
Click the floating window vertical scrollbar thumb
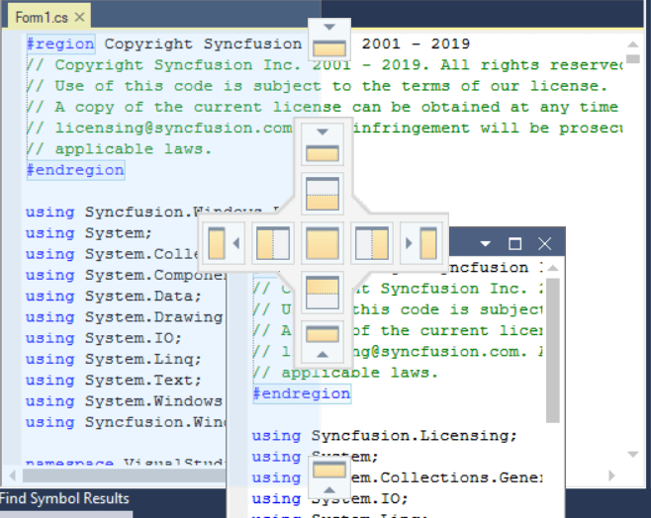(x=553, y=351)
